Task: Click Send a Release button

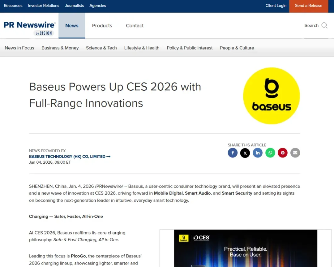Action: tap(308, 6)
